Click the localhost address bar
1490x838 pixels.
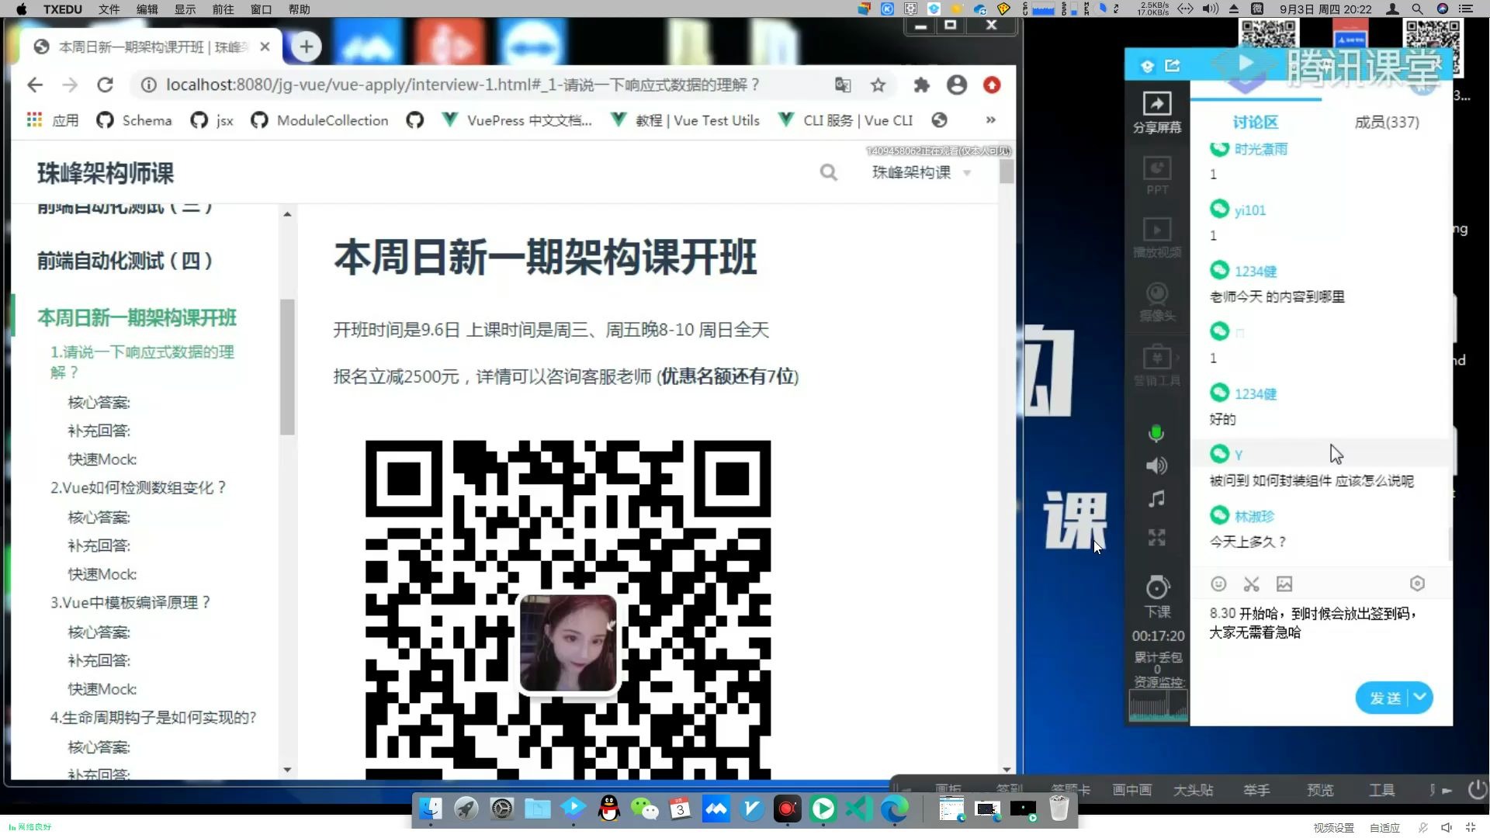point(463,85)
